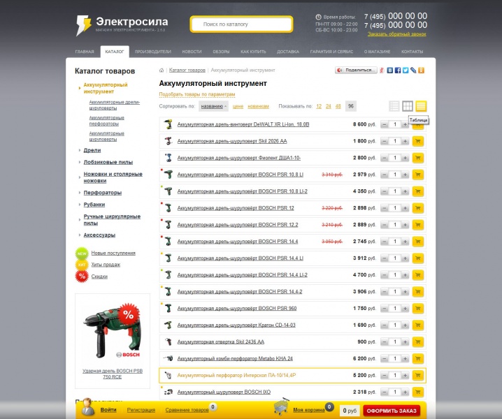The width and height of the screenshot is (502, 419).
Task: Open Моя корзина link
Action: point(308,410)
